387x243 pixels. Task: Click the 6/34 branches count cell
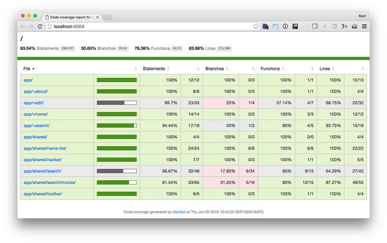249,171
